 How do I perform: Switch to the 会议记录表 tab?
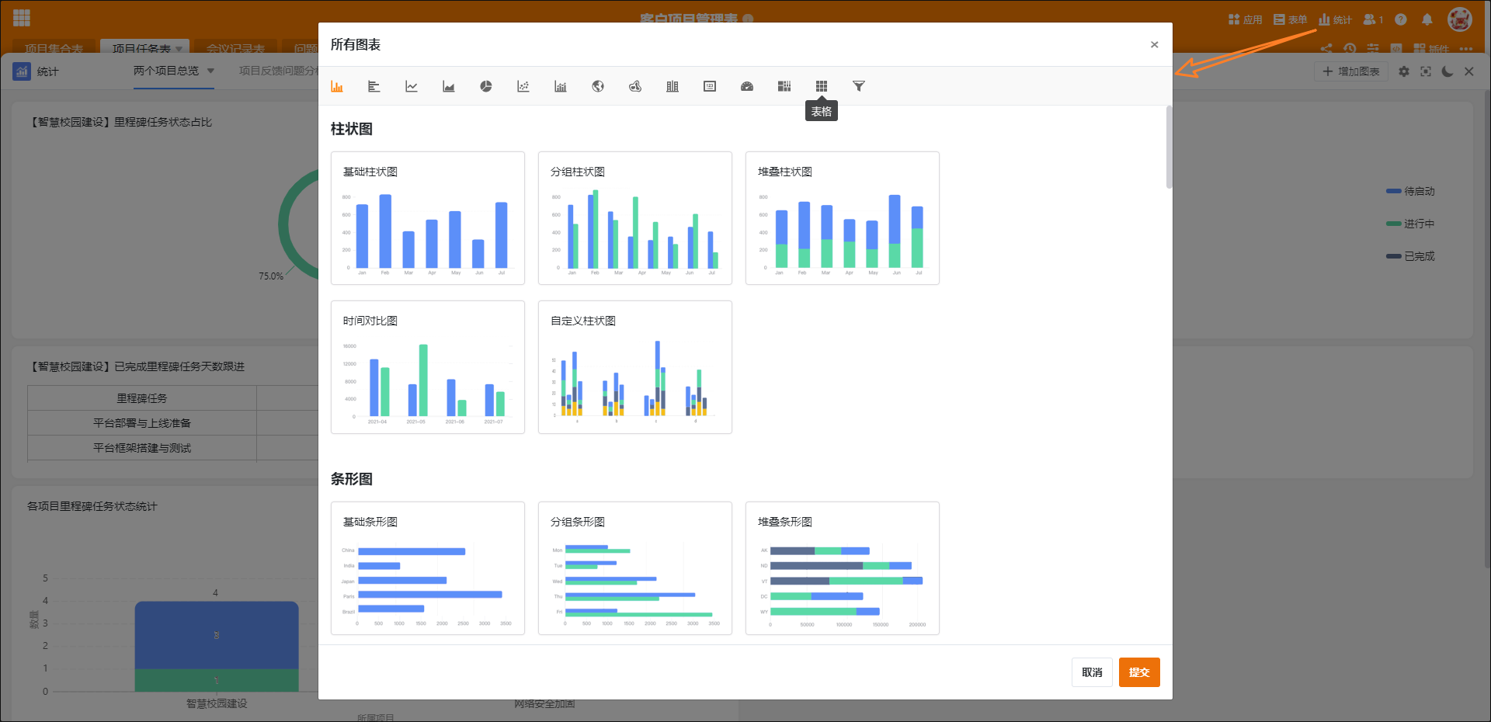[236, 48]
